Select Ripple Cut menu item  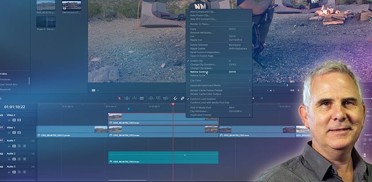pos(218,40)
